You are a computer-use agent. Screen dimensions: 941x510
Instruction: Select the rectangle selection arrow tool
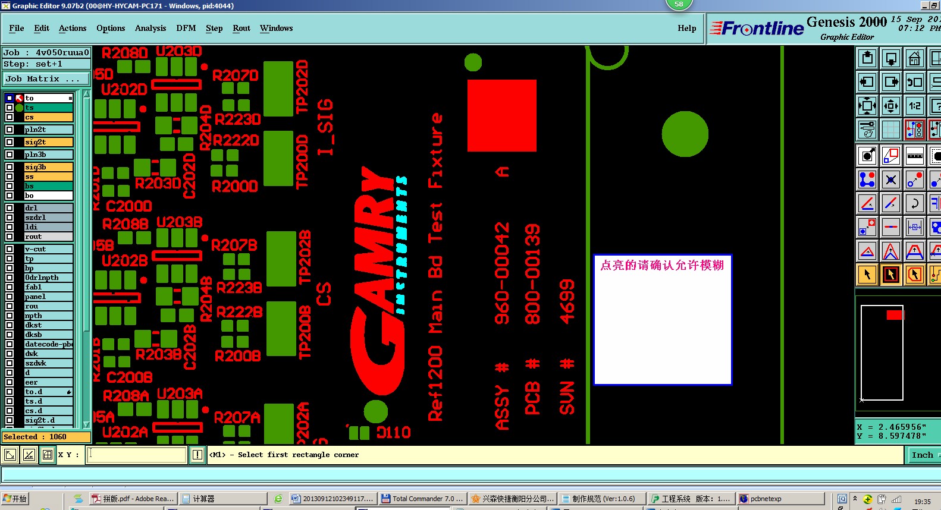tap(891, 275)
